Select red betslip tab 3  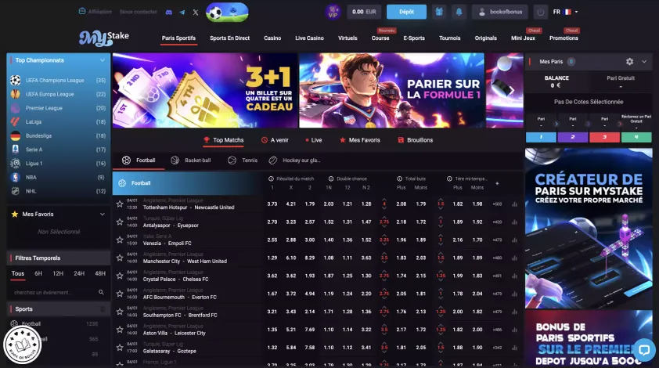pyautogui.click(x=604, y=137)
